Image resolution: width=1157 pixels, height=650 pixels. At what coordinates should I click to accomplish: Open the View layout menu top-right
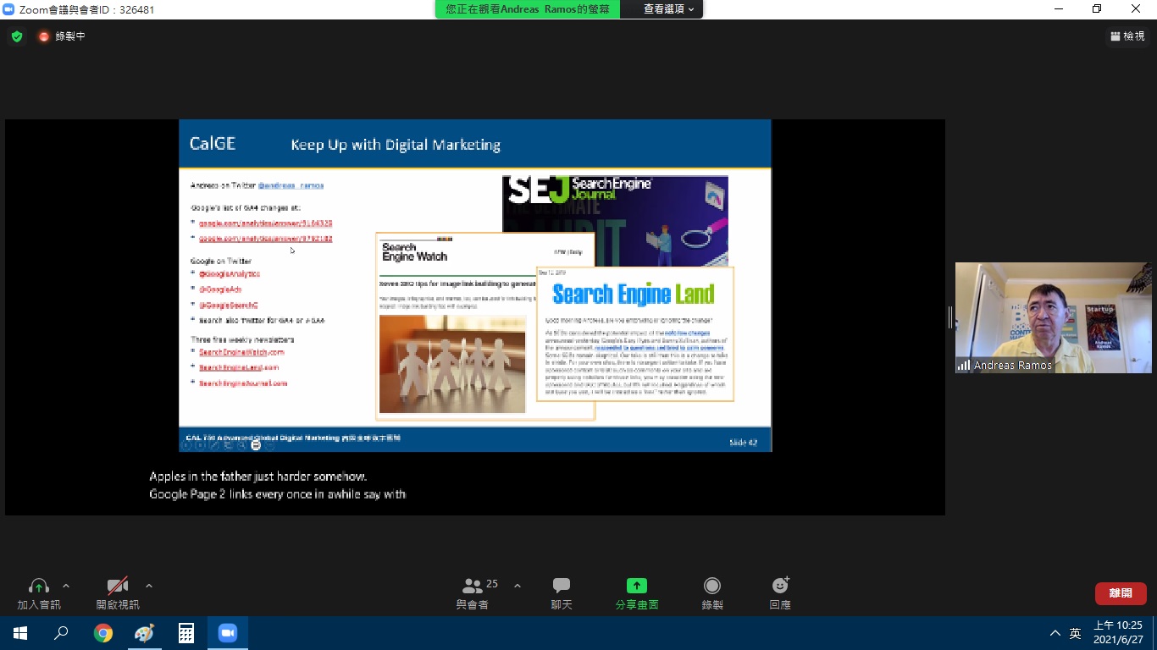coord(1127,36)
